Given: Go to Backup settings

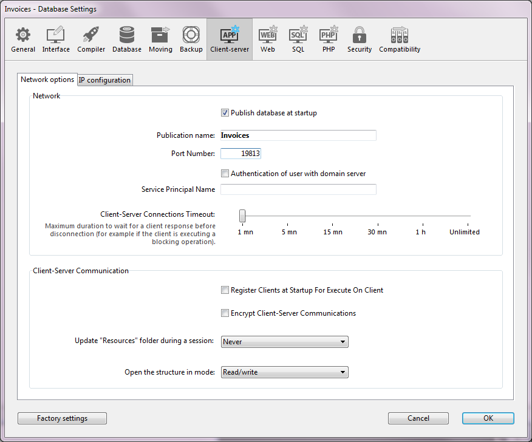Looking at the screenshot, I should click(x=191, y=40).
